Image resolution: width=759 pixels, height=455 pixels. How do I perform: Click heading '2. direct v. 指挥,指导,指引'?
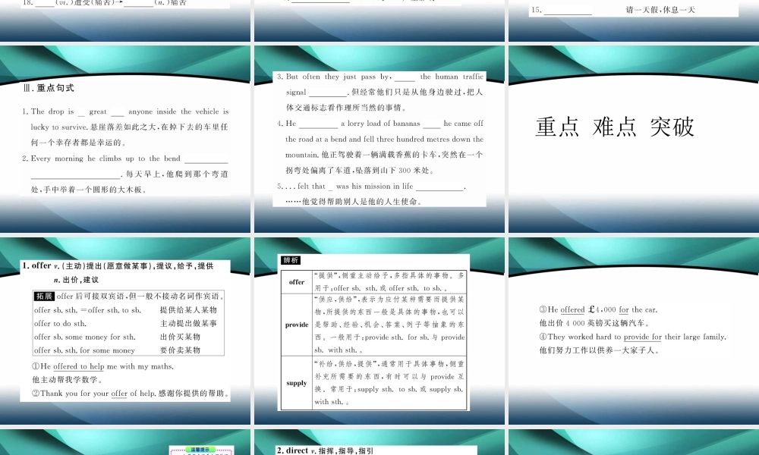point(325,450)
